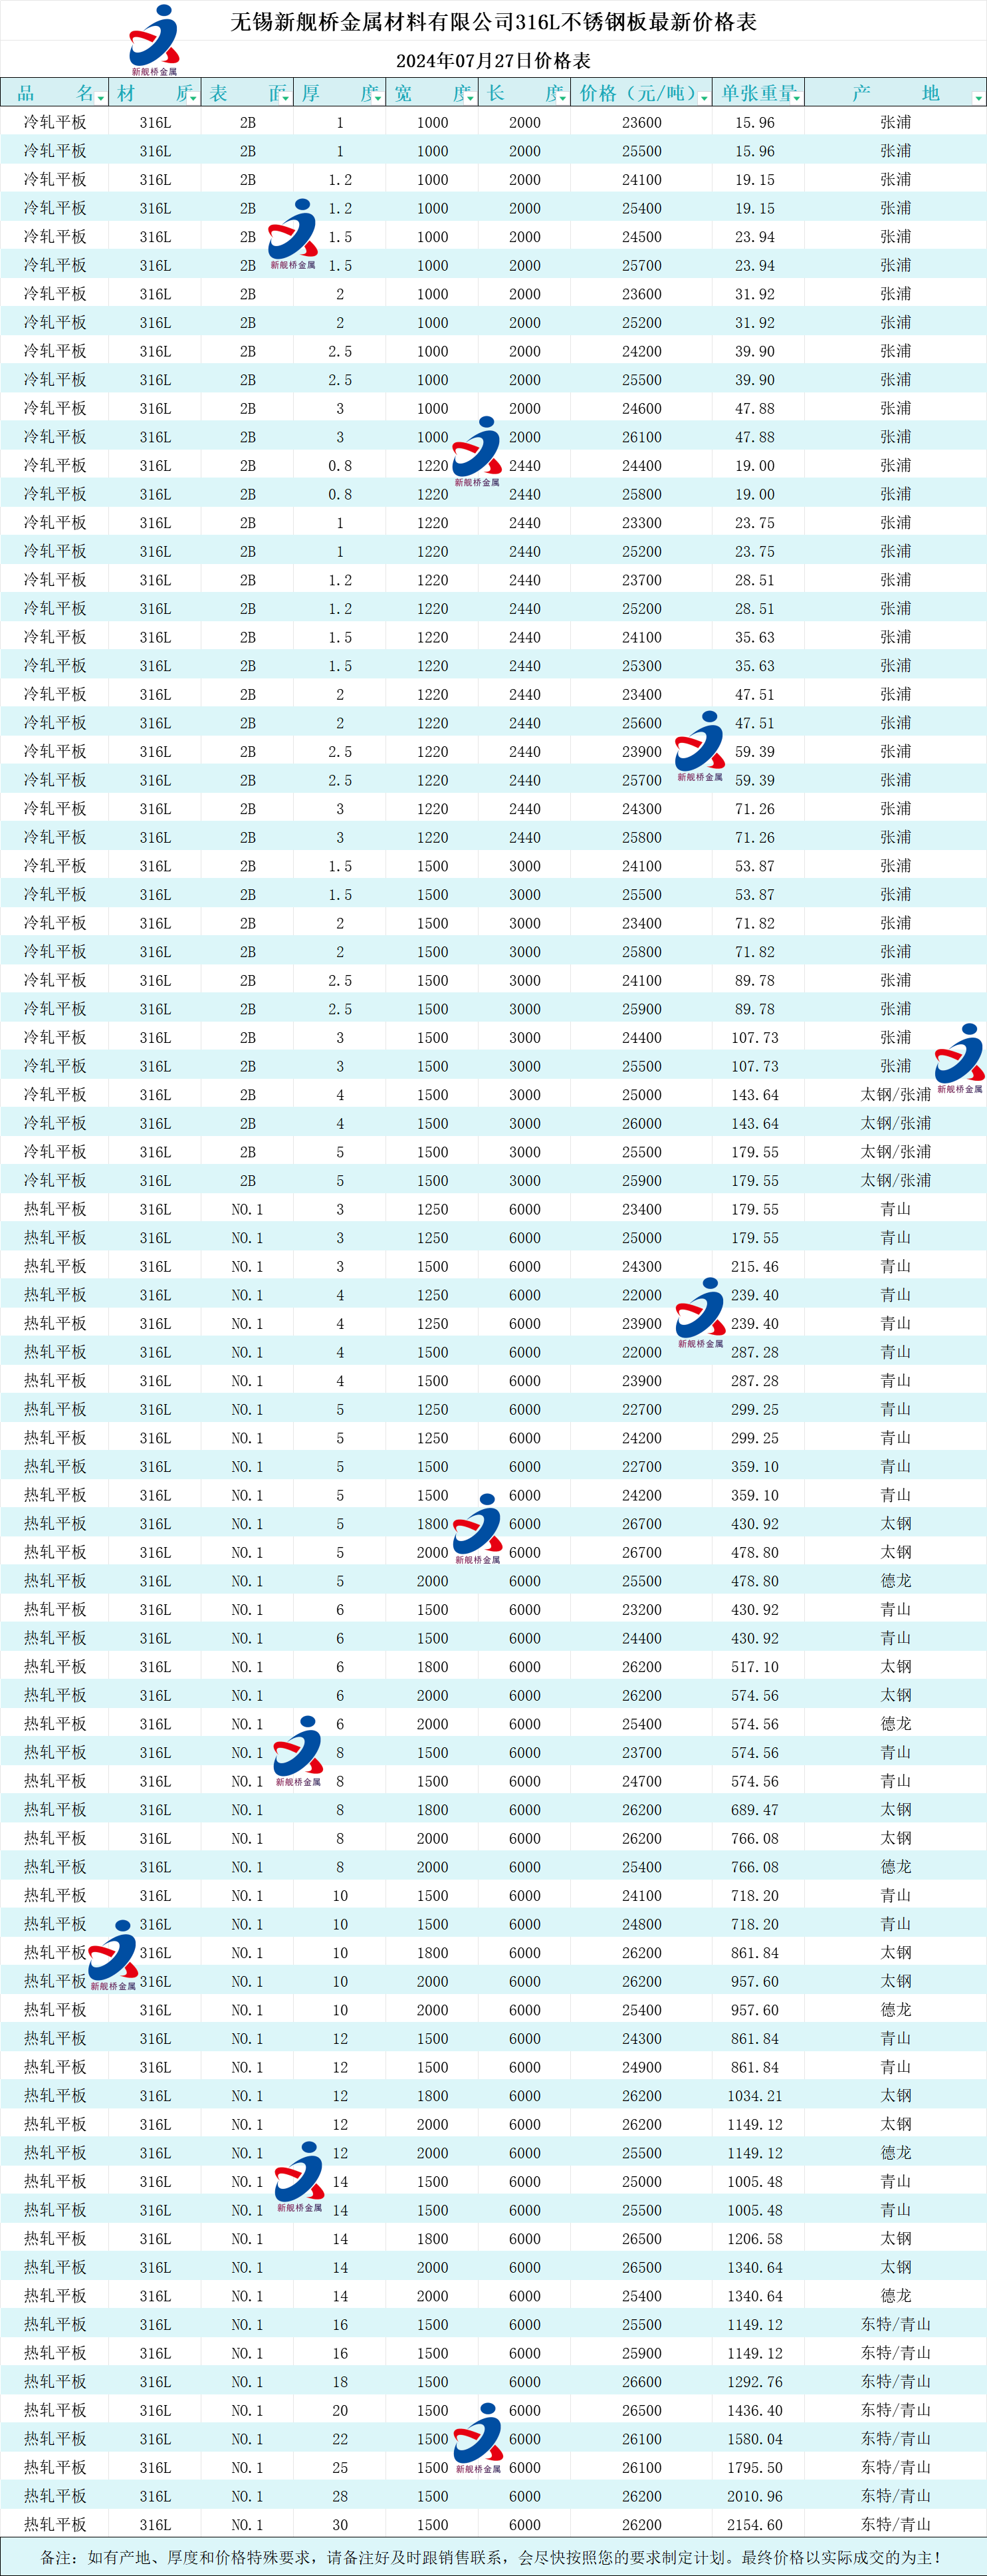Image resolution: width=987 pixels, height=2576 pixels.
Task: Select the thickness cell 20
Action: pos(340,2411)
